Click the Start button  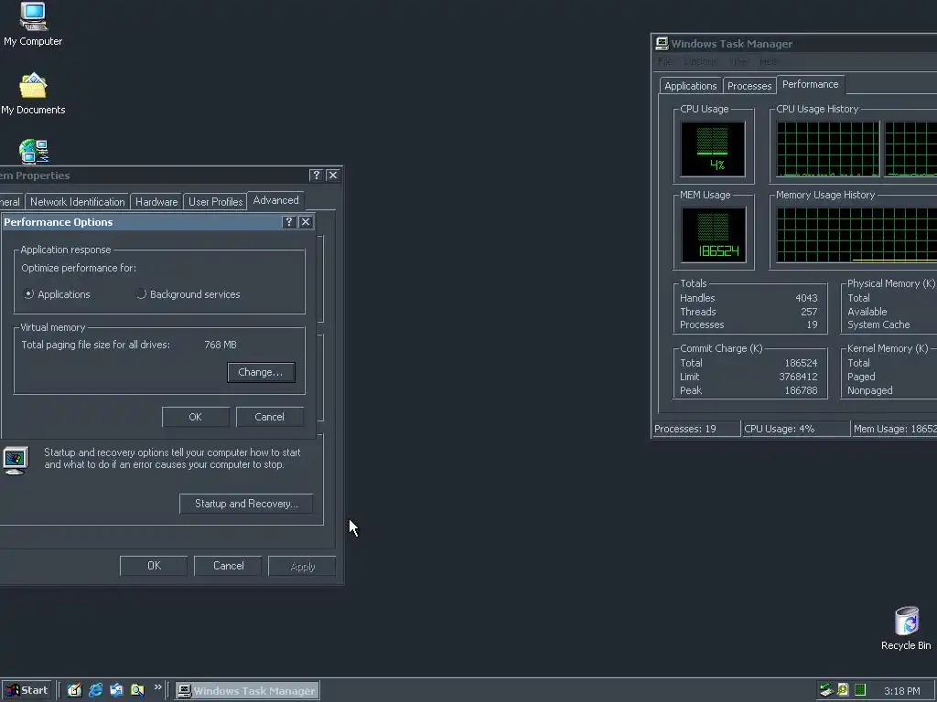click(27, 691)
